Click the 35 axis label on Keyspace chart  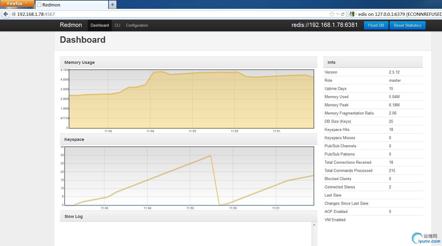(x=62, y=147)
